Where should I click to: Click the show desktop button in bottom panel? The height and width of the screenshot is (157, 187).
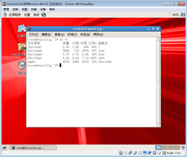4,148
